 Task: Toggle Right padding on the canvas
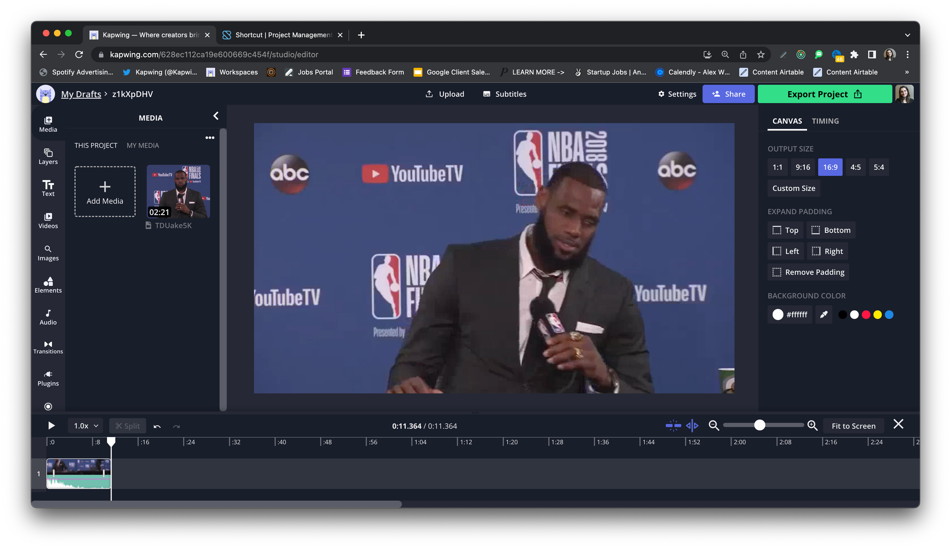click(x=827, y=251)
